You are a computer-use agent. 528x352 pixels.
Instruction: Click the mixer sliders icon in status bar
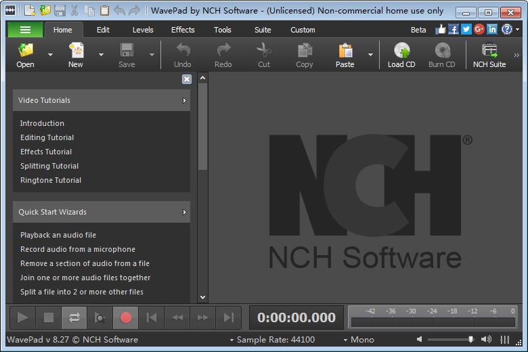pyautogui.click(x=504, y=340)
